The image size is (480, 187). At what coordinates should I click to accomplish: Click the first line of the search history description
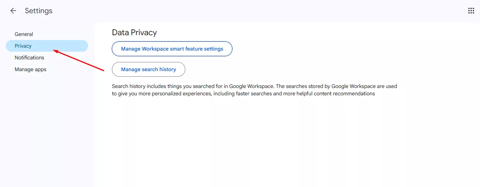(254, 87)
